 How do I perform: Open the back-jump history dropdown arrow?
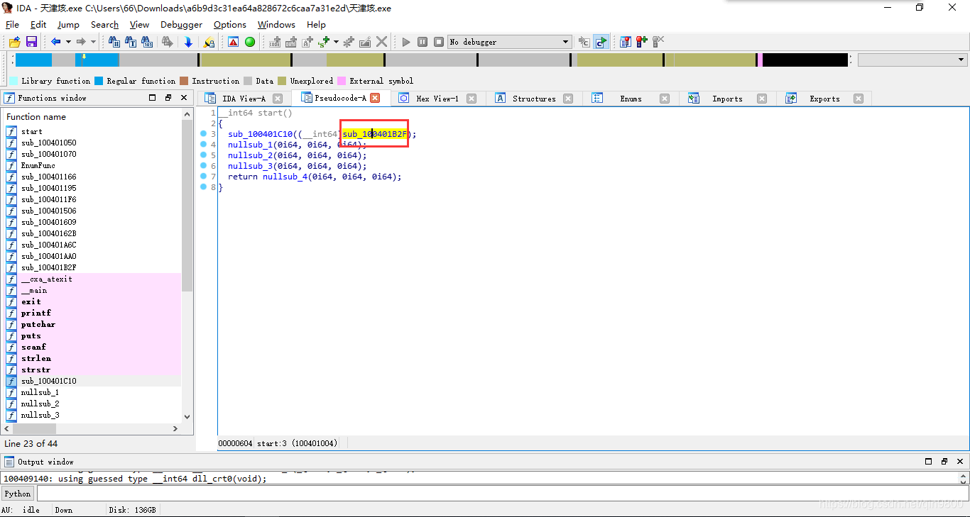tap(68, 42)
